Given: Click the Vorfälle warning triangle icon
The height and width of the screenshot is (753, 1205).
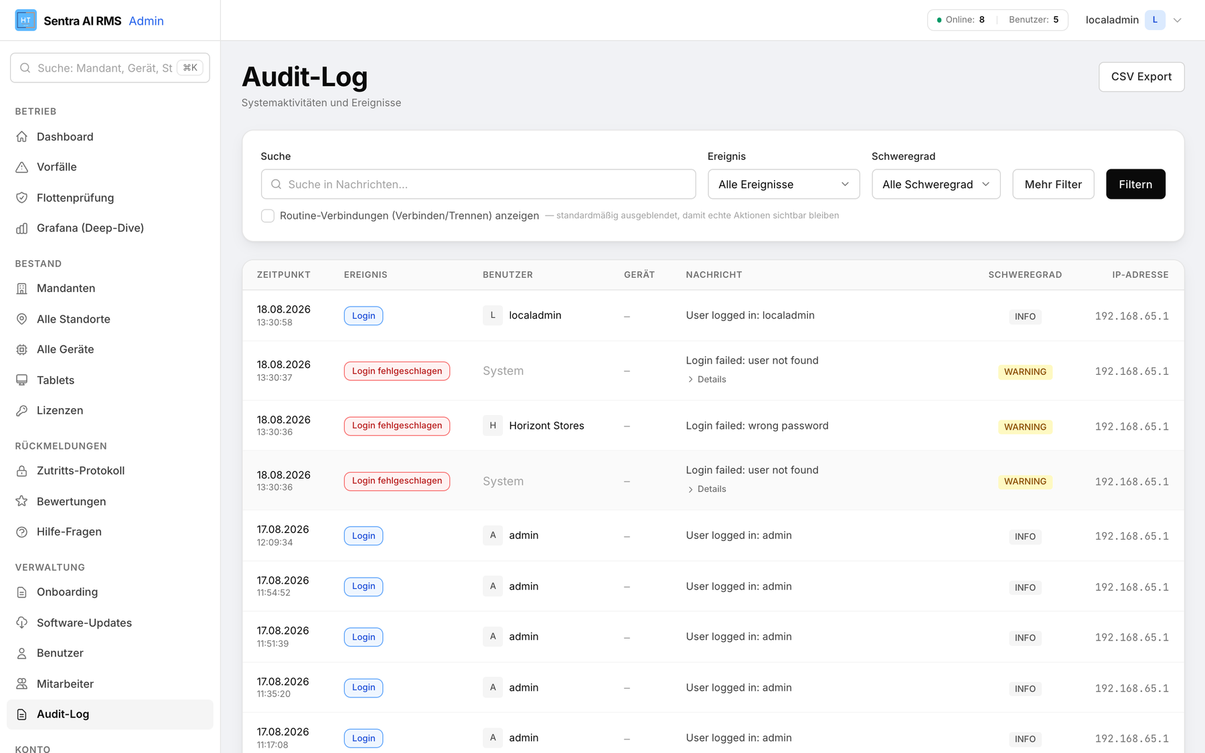Looking at the screenshot, I should pyautogui.click(x=22, y=167).
